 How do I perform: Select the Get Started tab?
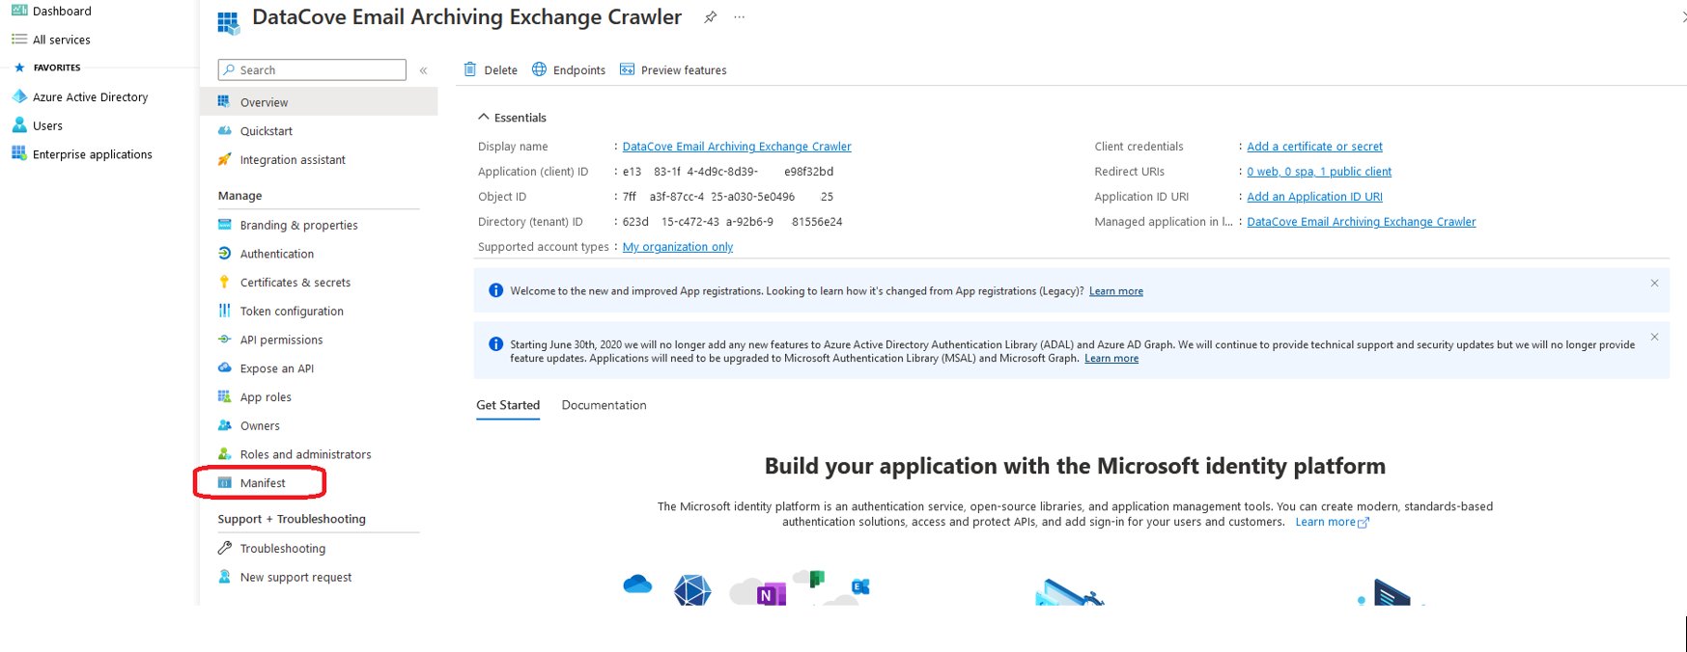coord(508,405)
